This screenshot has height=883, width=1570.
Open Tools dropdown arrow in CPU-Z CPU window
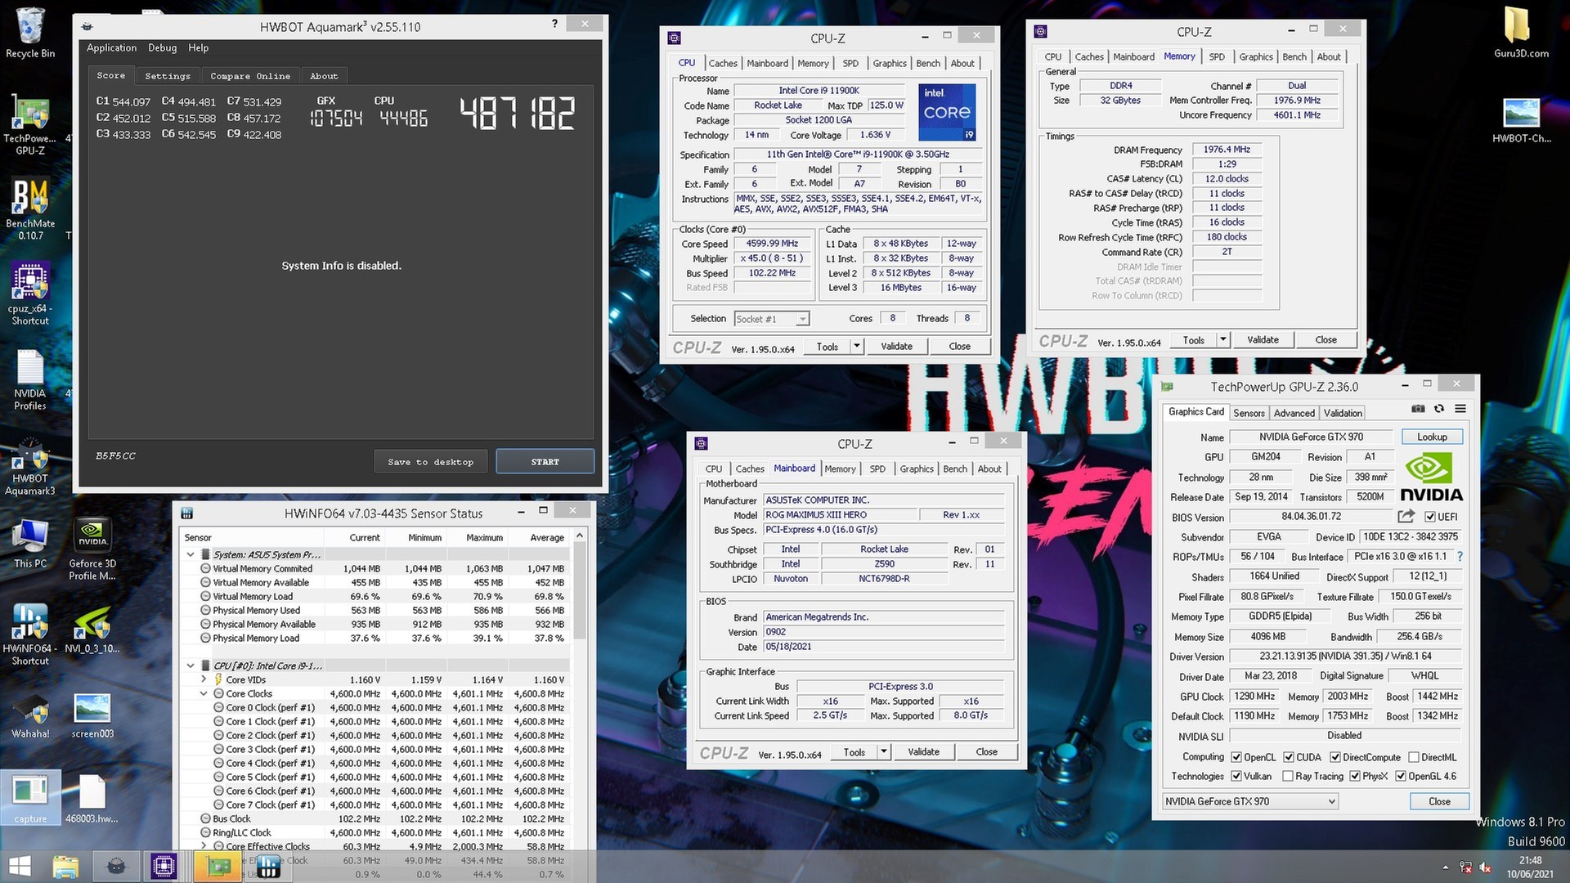point(857,347)
